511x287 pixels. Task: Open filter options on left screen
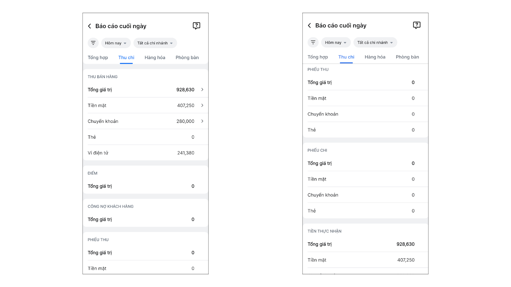tap(93, 43)
